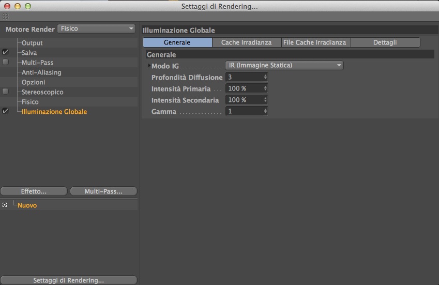Click the Multi-Pass... button
439x285 pixels.
click(x=103, y=191)
